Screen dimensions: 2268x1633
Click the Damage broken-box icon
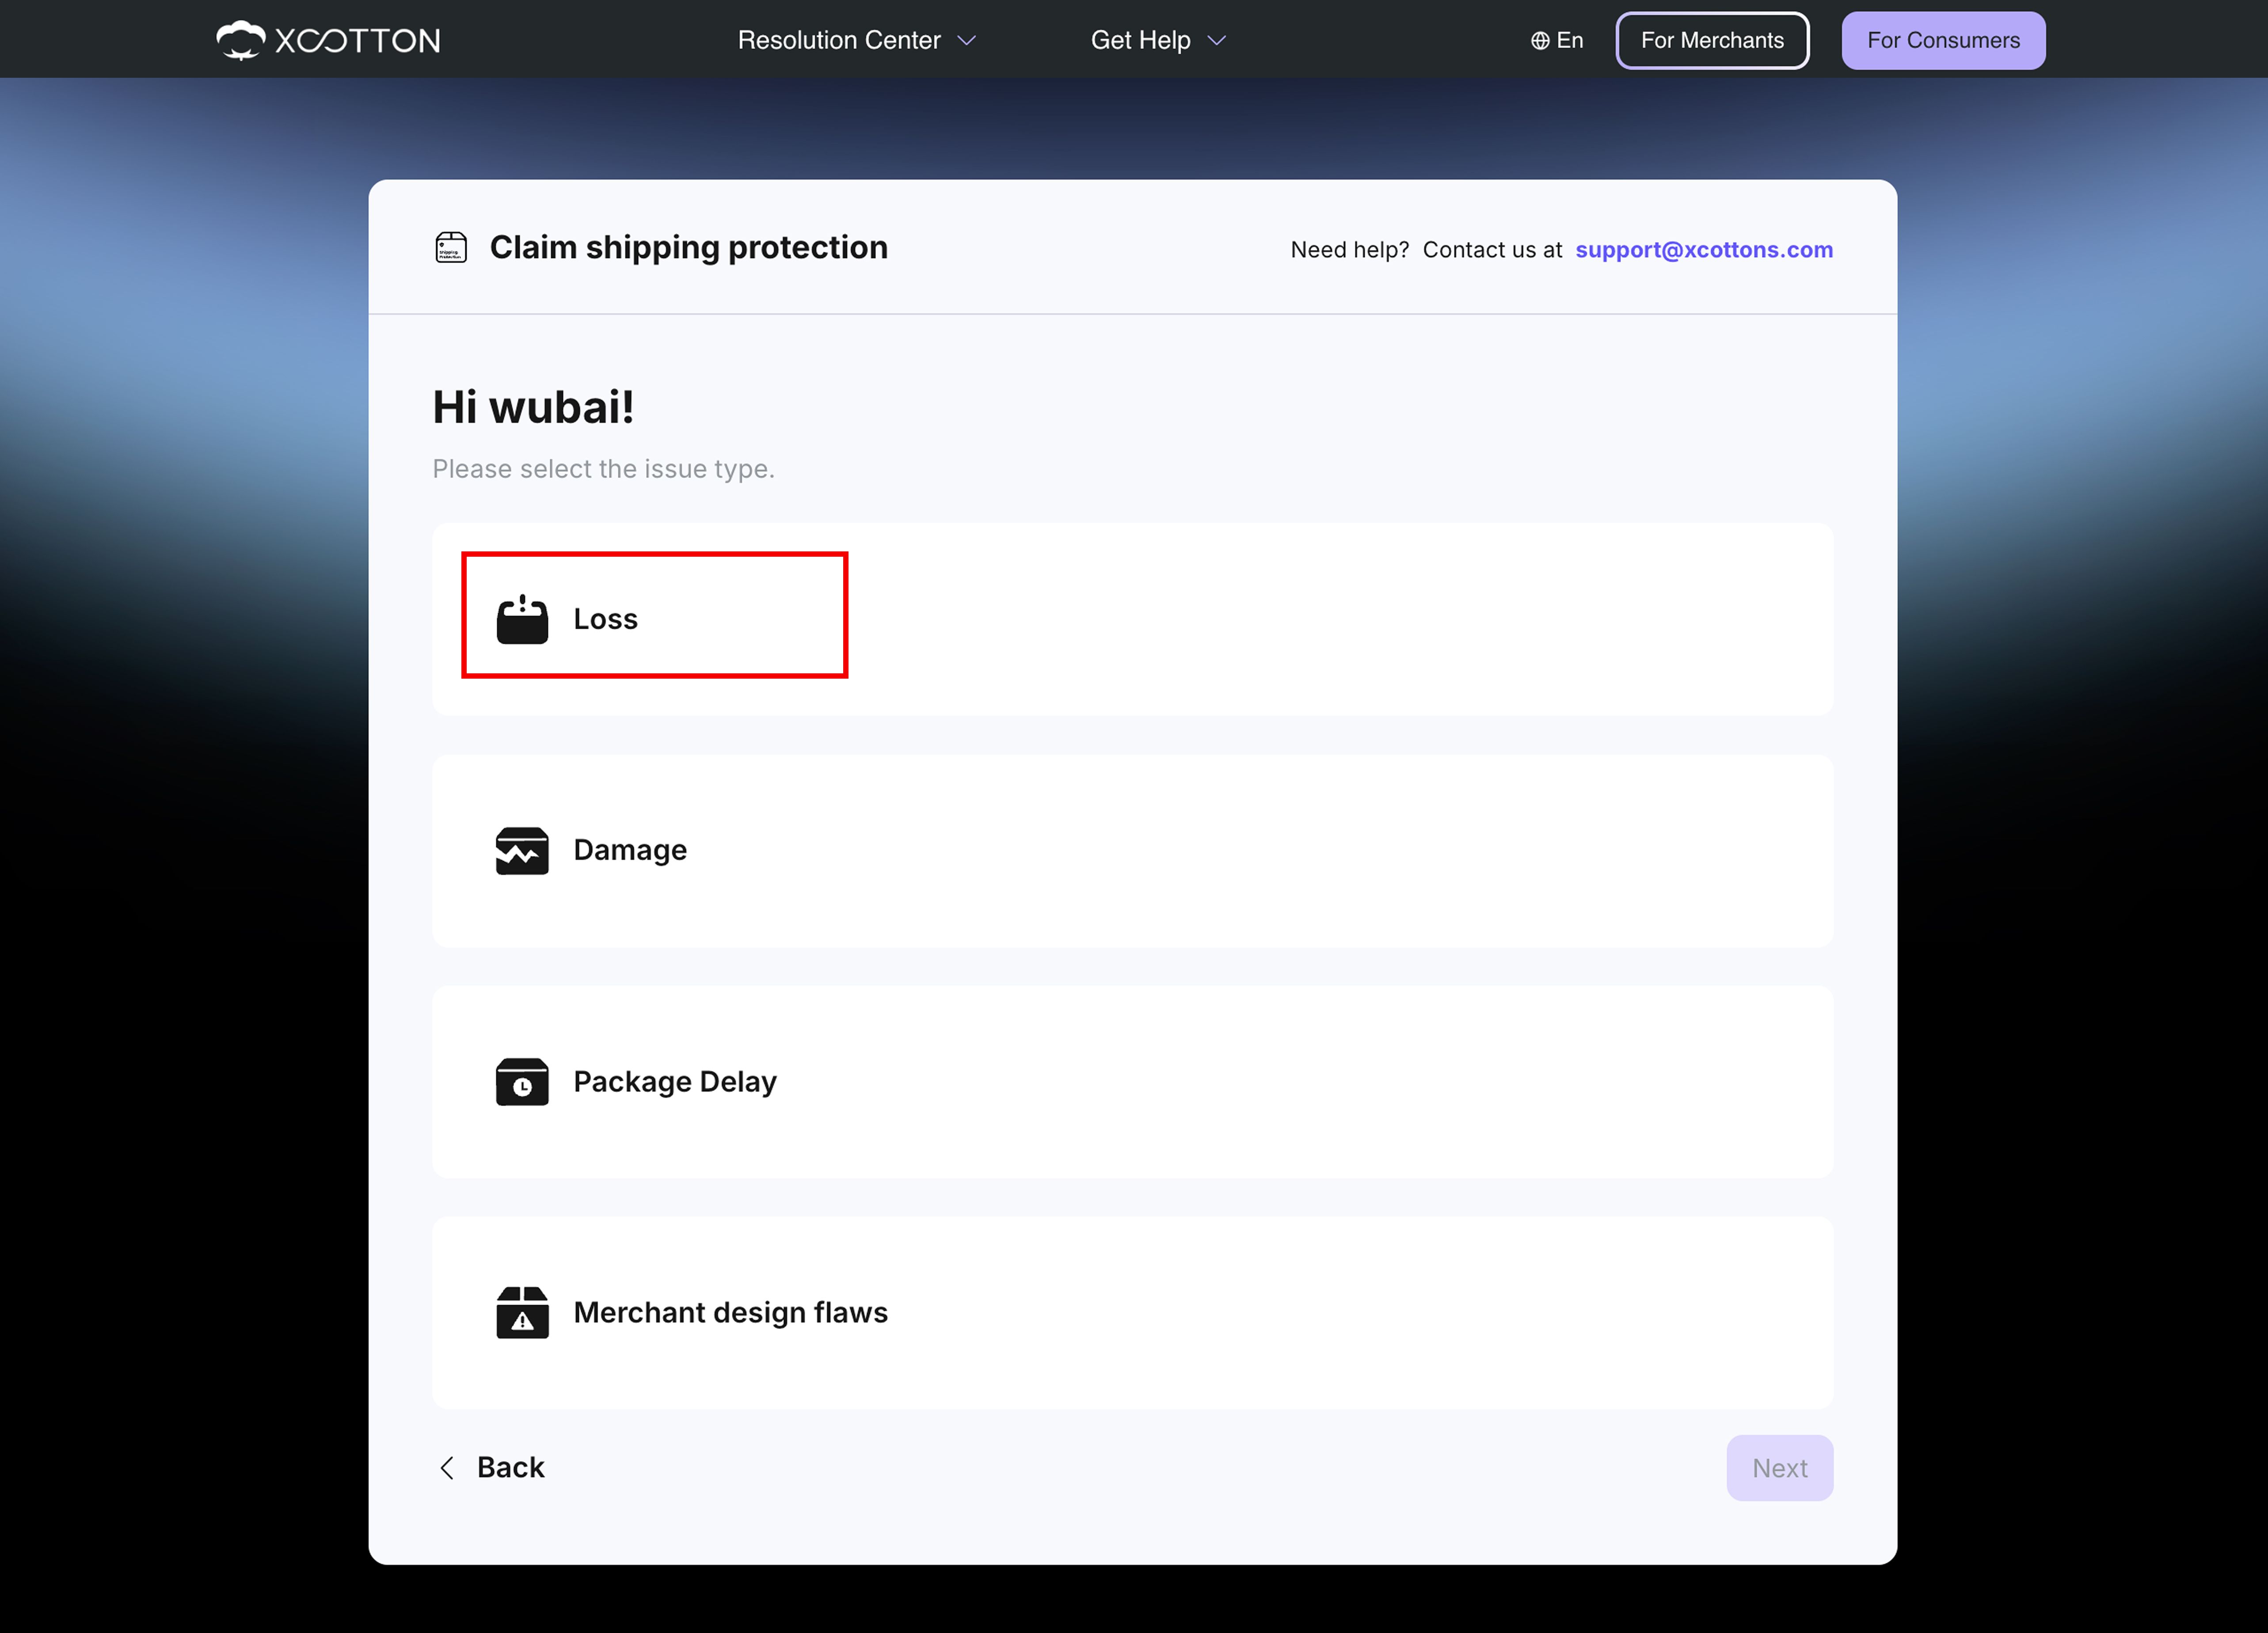[522, 851]
